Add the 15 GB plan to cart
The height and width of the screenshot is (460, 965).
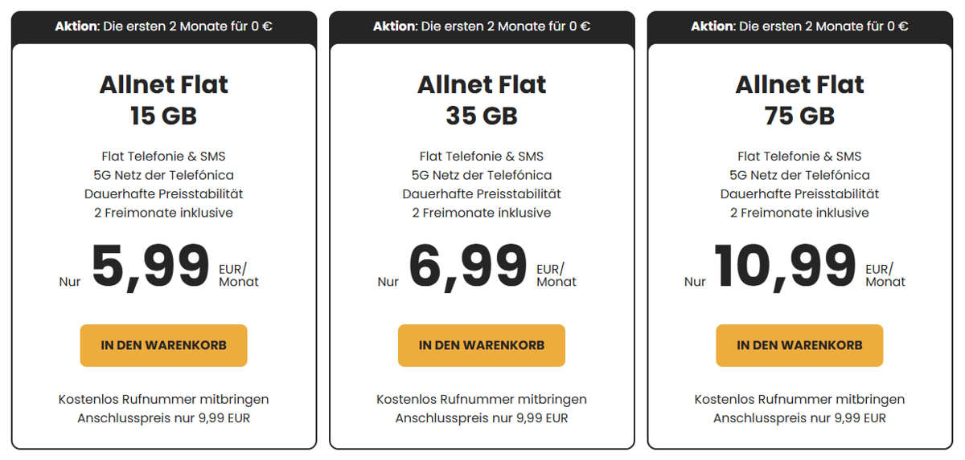163,345
